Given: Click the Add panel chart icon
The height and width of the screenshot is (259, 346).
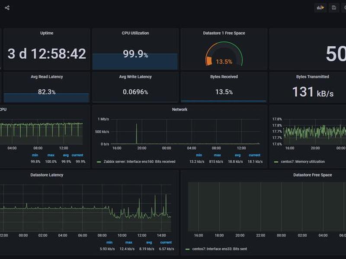Looking at the screenshot, I should click(320, 8).
